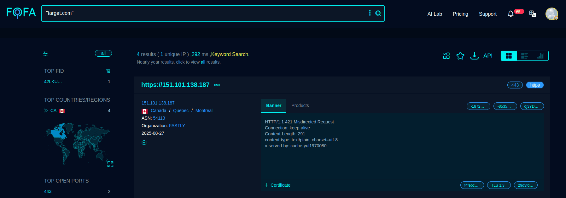The width and height of the screenshot is (566, 198).
Task: Toggle the 'all' filter pill
Action: [103, 53]
